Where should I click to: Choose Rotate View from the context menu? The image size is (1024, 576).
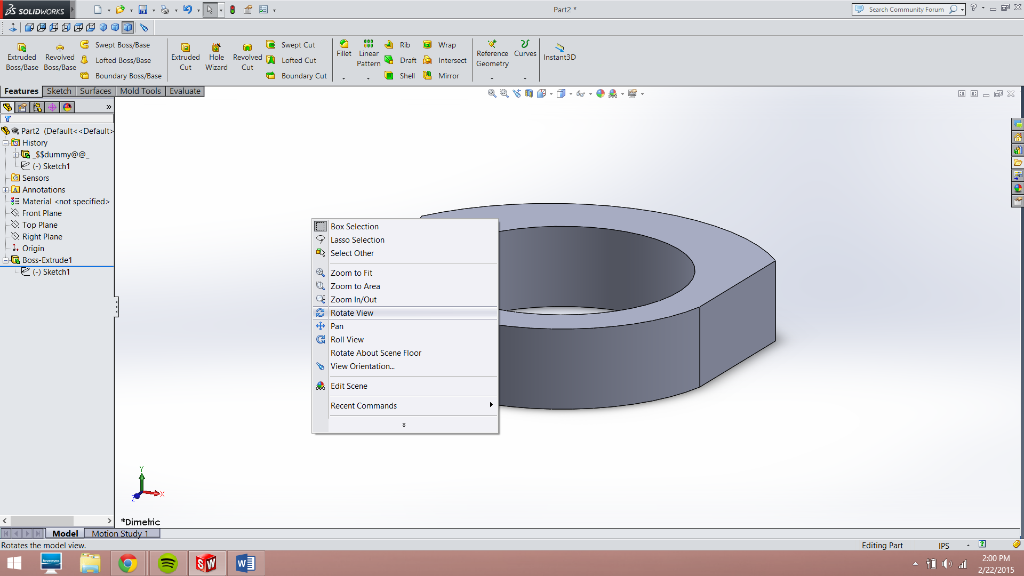click(x=352, y=313)
